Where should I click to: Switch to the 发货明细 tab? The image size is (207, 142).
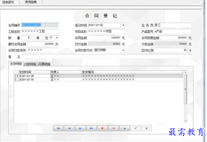(16, 64)
